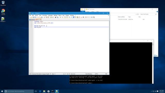Open the User Defined Language dialog icon
The height and width of the screenshot is (93, 165).
click(76, 17)
